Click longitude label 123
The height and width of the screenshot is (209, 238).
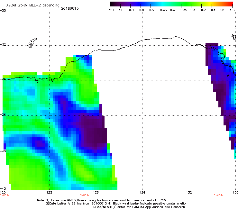pyautogui.click(x=49, y=193)
